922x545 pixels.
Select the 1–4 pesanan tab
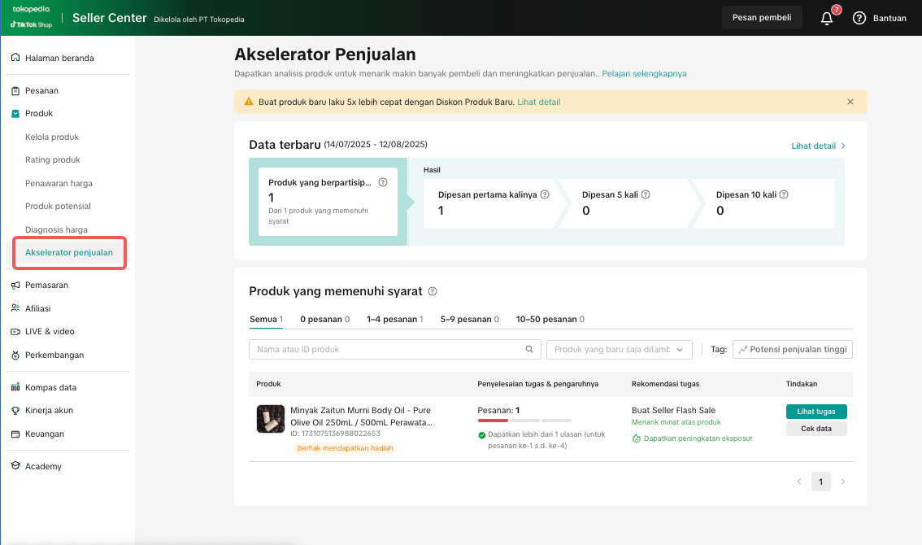394,320
